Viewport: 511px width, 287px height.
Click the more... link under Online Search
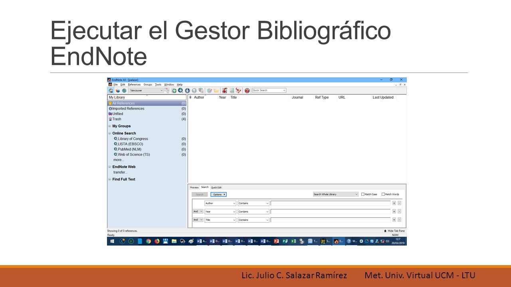tap(119, 160)
